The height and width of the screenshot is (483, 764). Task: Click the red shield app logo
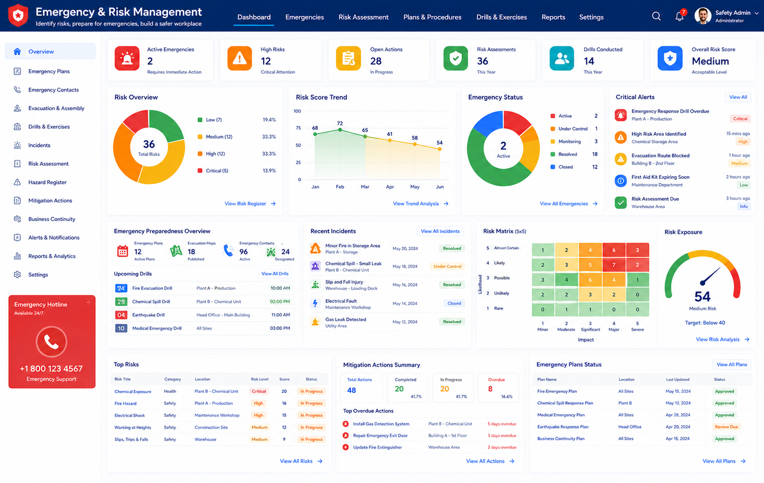pyautogui.click(x=18, y=16)
